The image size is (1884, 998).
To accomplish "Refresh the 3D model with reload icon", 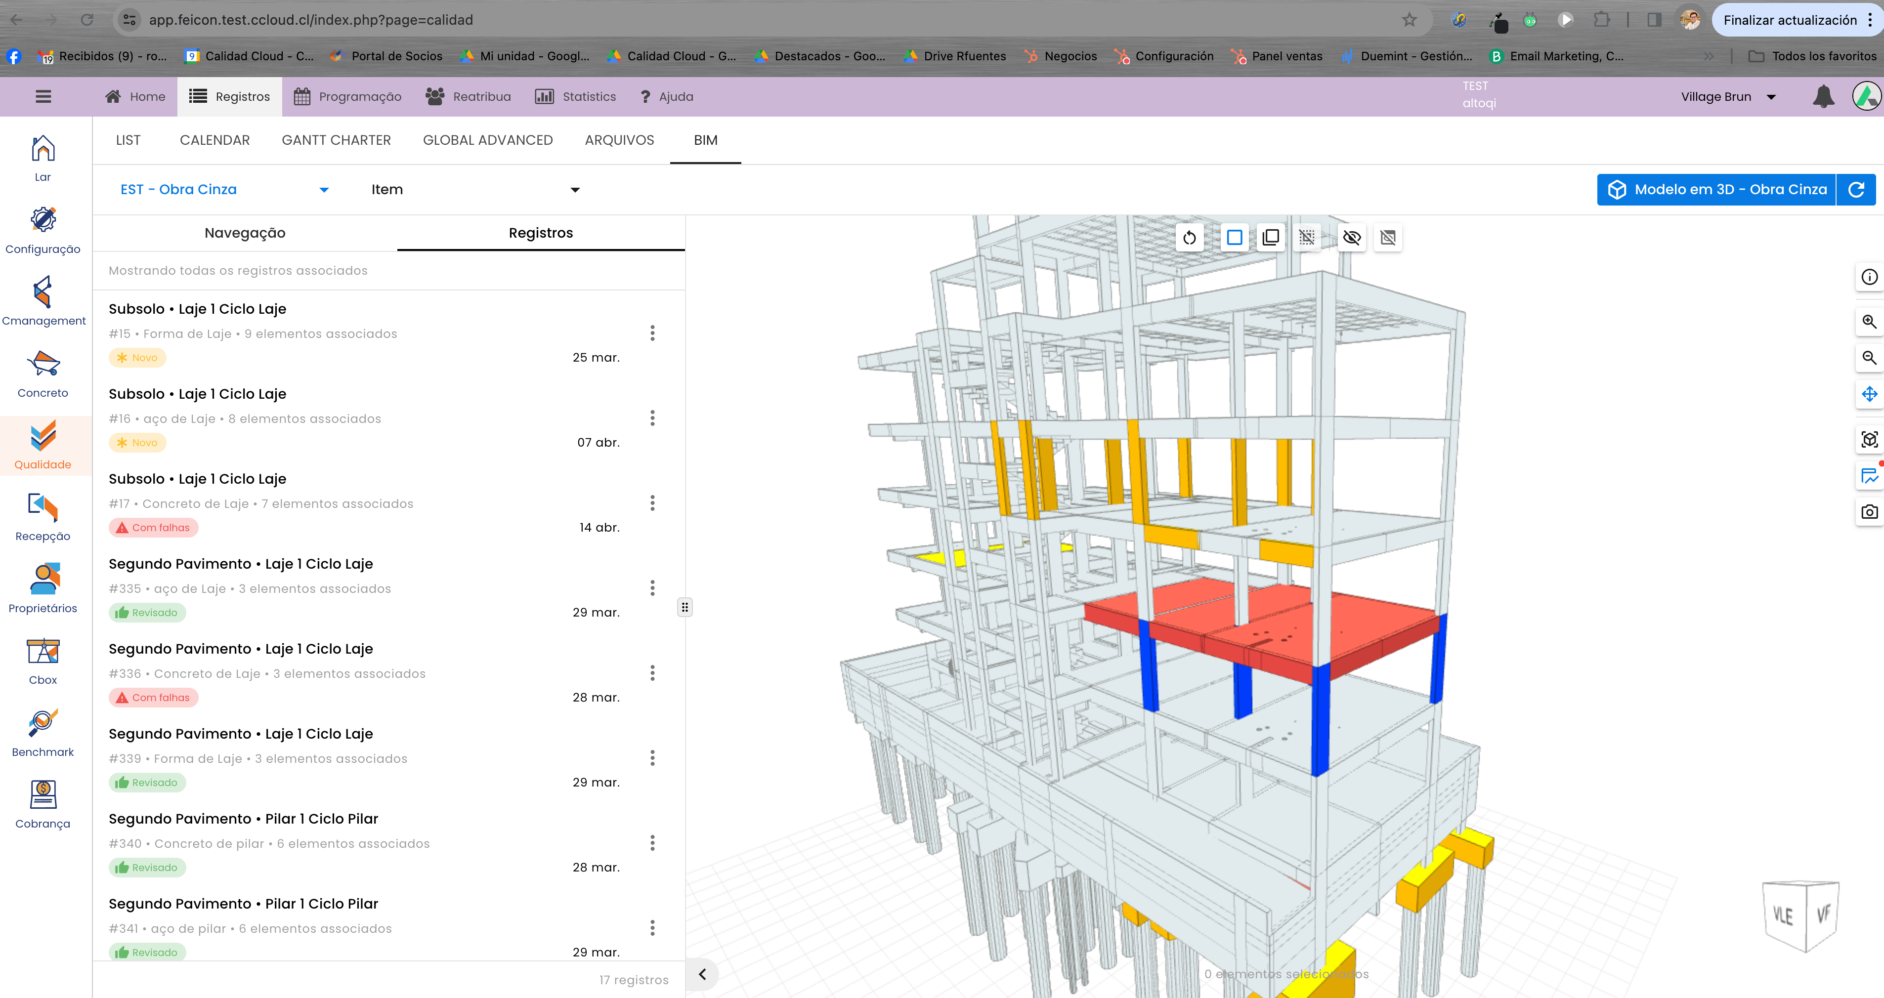I will [x=1856, y=189].
